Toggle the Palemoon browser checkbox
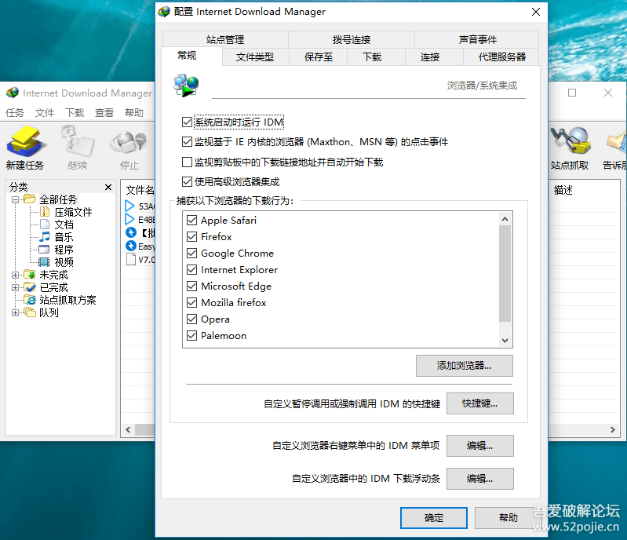This screenshot has height=540, width=627. pyautogui.click(x=192, y=335)
